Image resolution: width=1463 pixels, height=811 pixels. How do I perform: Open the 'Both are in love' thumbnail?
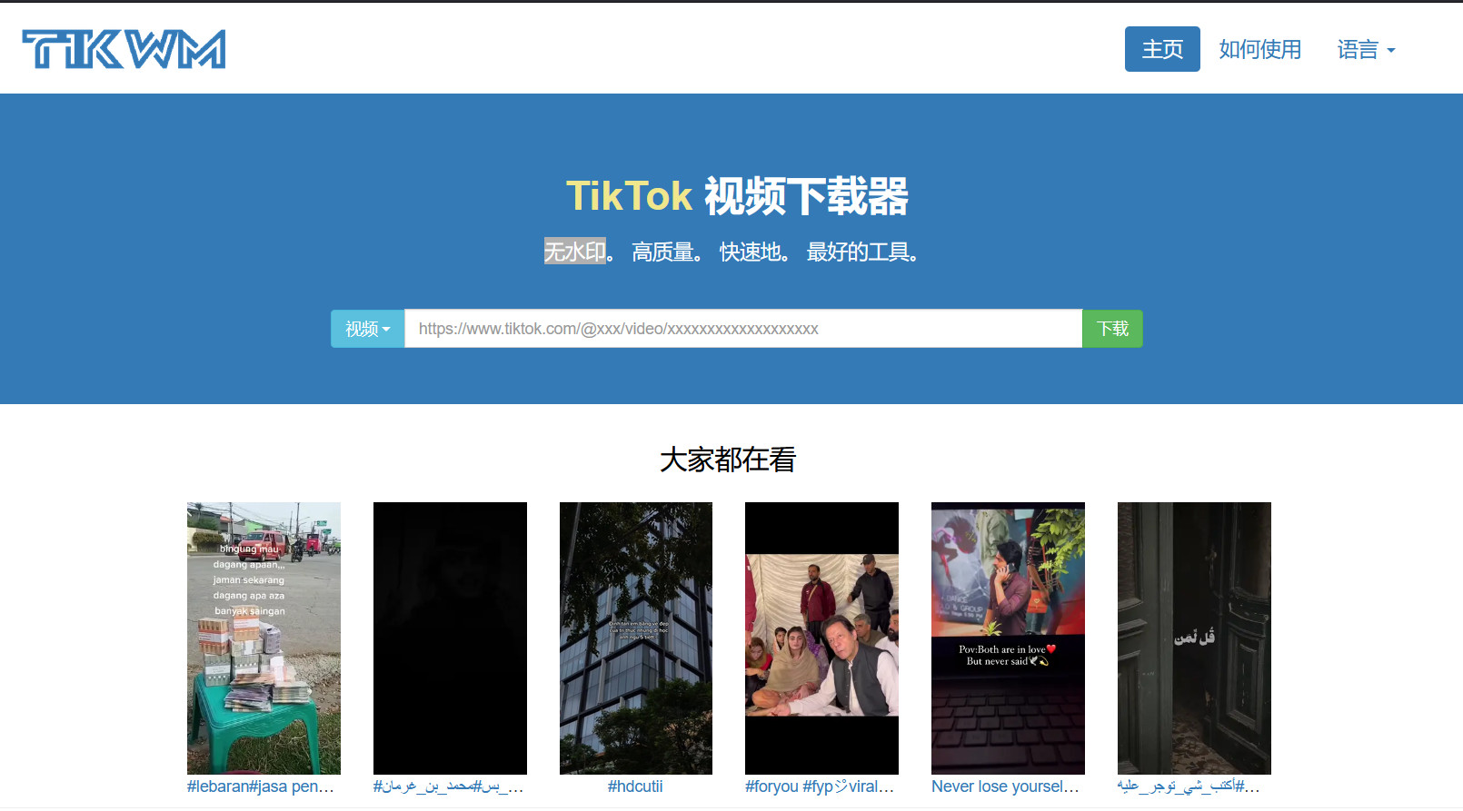1008,638
